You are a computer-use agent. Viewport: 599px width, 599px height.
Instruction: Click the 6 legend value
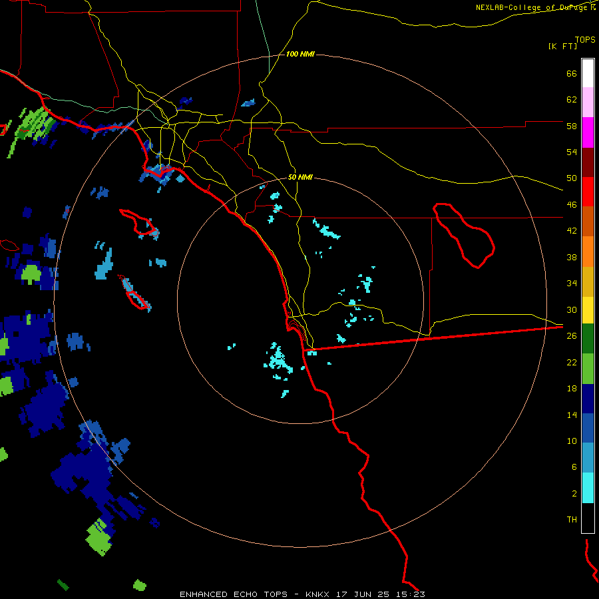(x=574, y=467)
